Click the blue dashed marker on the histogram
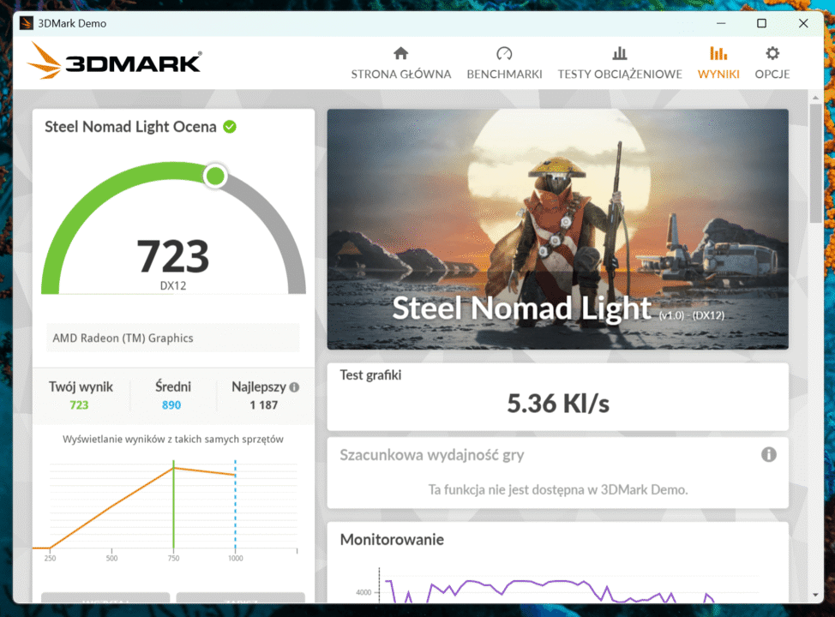Screen dimensions: 835x617 [234, 506]
